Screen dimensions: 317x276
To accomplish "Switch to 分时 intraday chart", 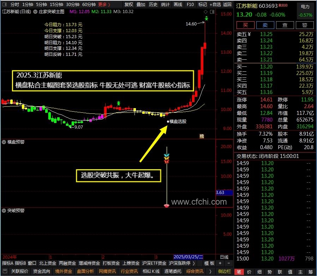I will coord(14,5).
